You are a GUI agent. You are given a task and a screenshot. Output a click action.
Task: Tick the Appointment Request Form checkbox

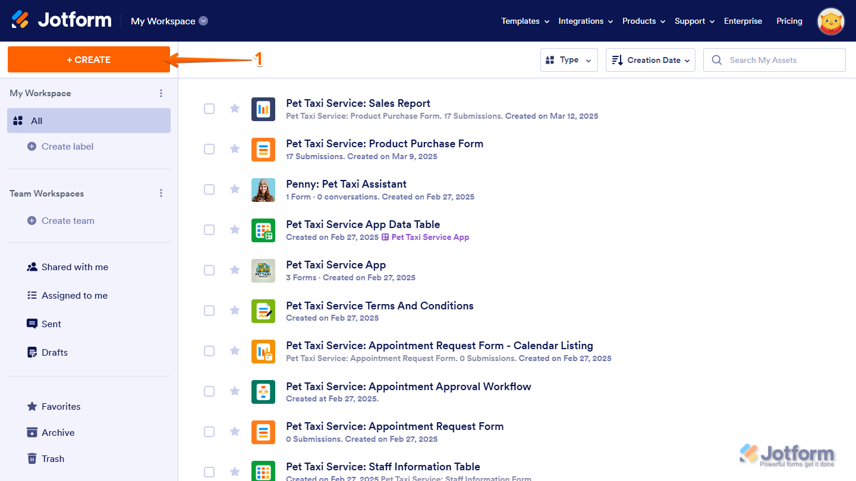point(209,432)
